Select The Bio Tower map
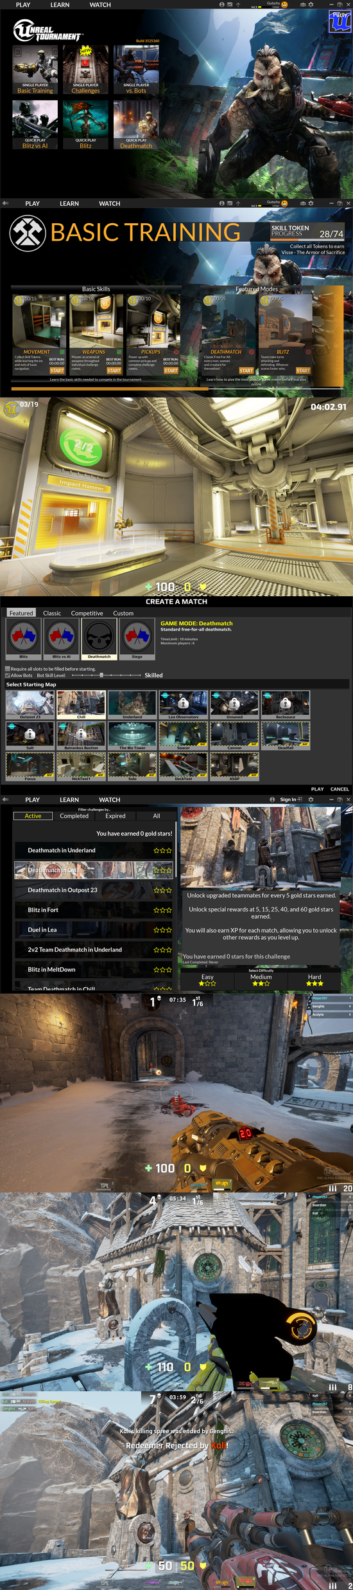Viewport: 353px width, 1590px height. click(x=132, y=736)
